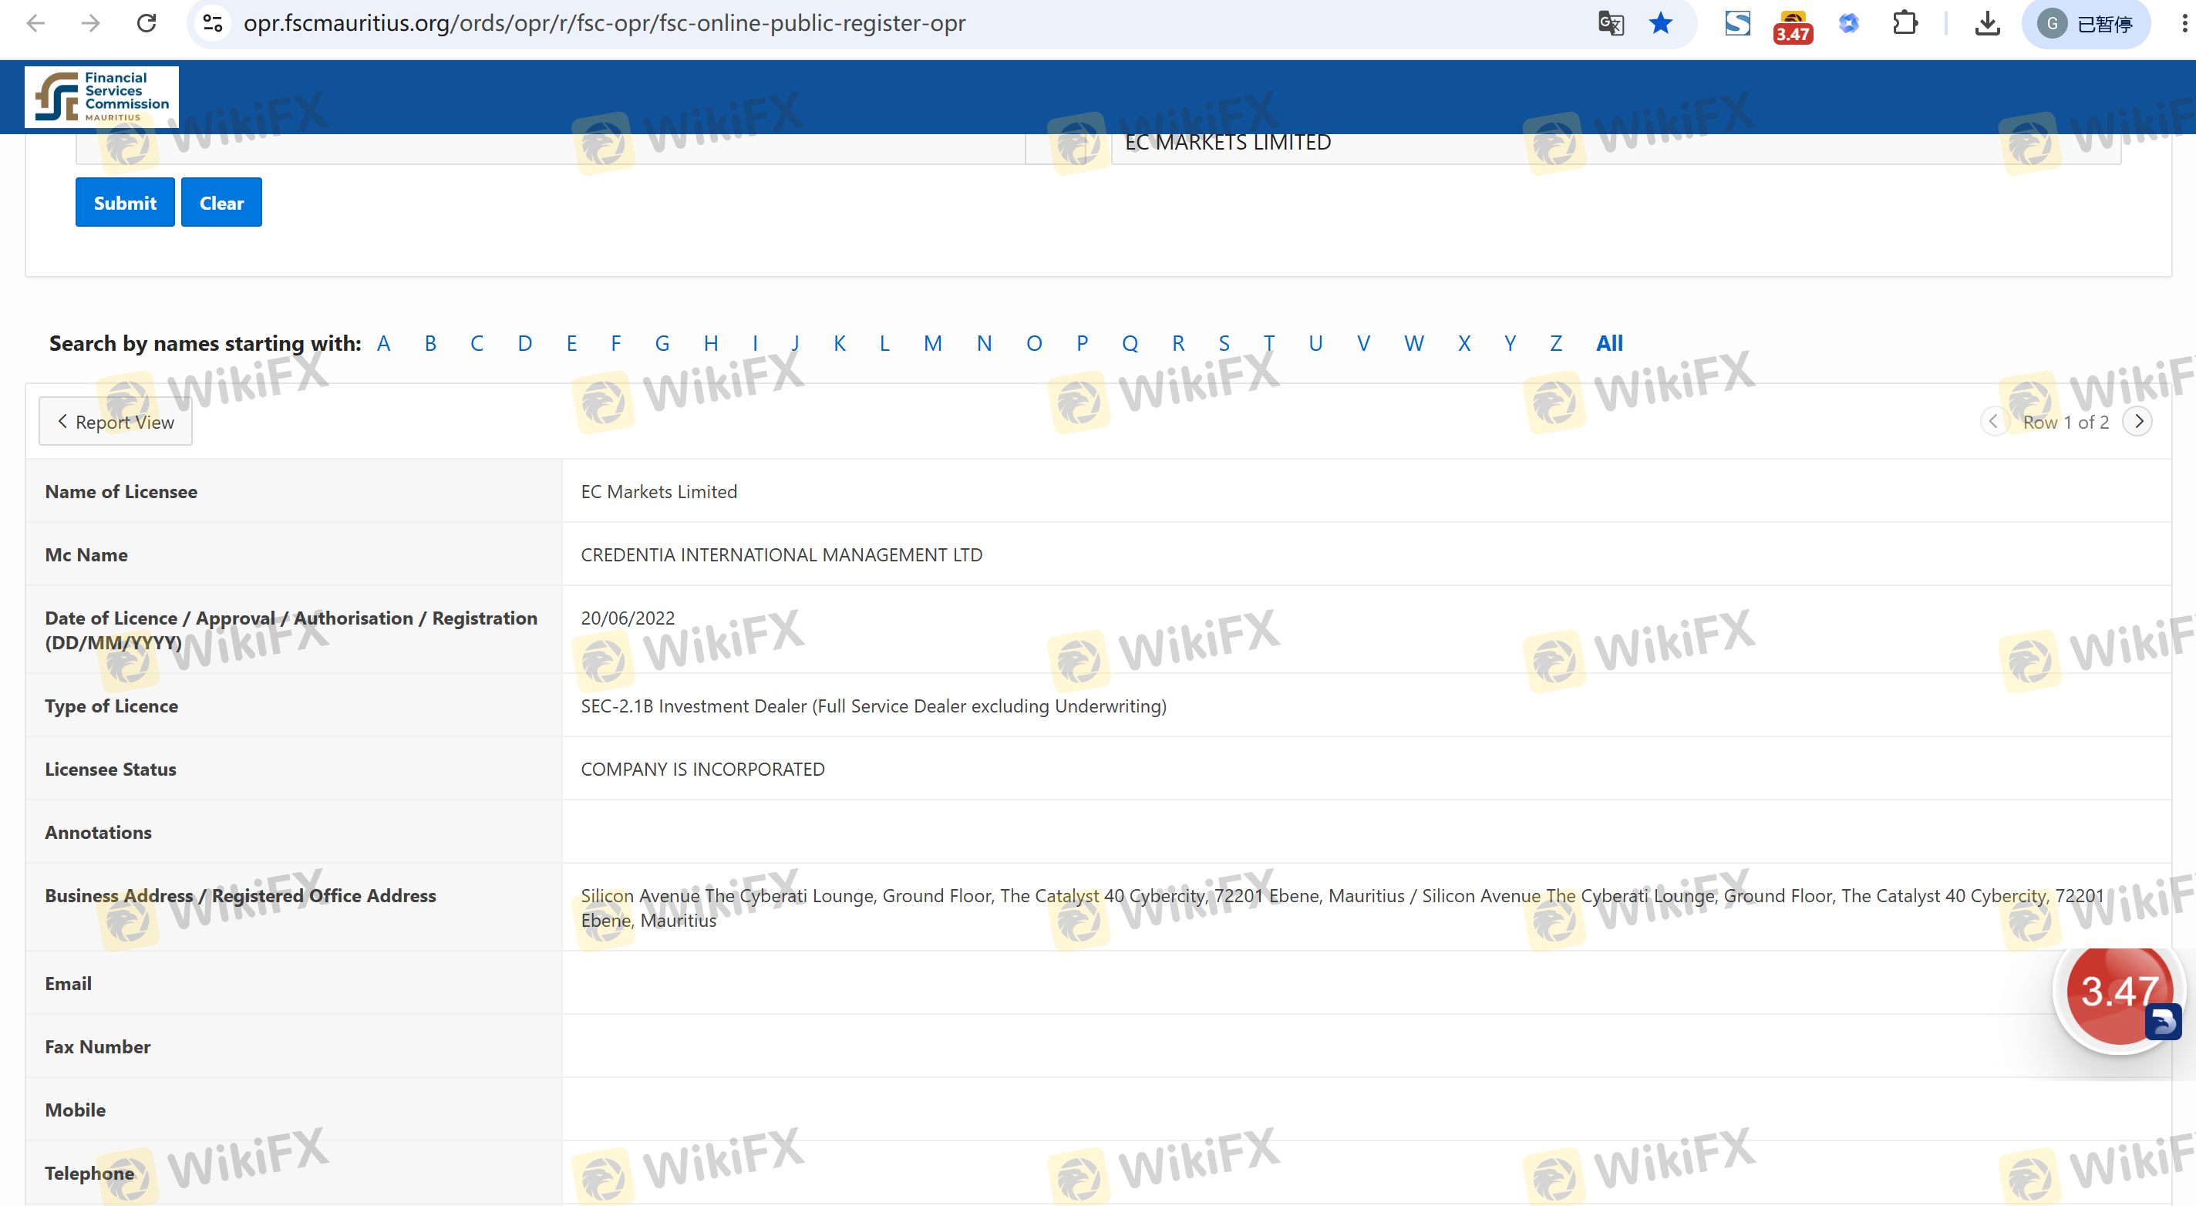Open browser downloads icon
This screenshot has height=1206, width=2196.
pos(1987,23)
